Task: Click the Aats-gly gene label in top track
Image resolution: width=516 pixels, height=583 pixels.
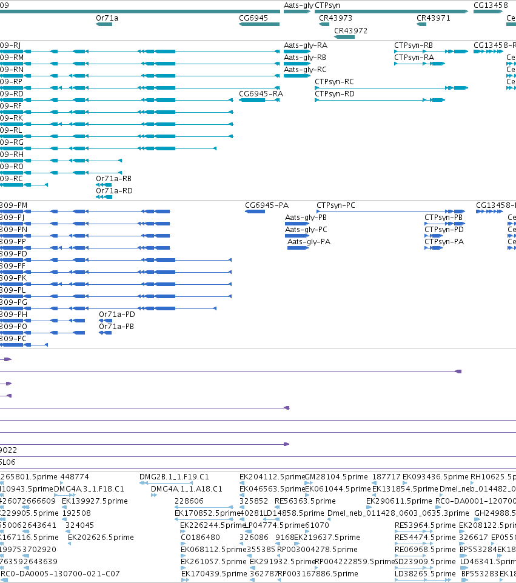Action: 298,5
